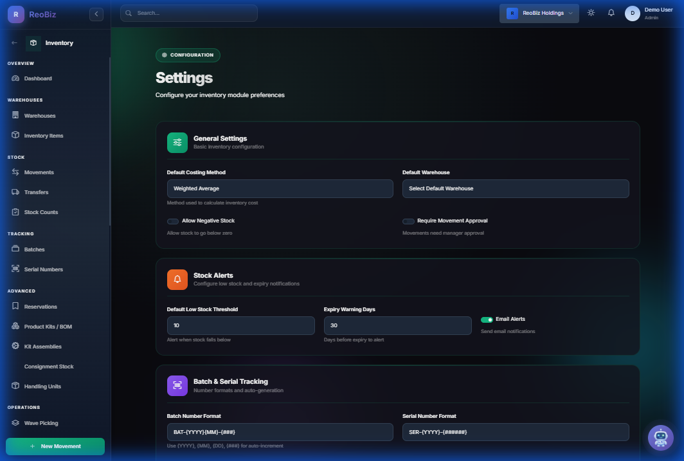
Task: Click inside the Expiry Warning Days field
Action: coord(397,325)
